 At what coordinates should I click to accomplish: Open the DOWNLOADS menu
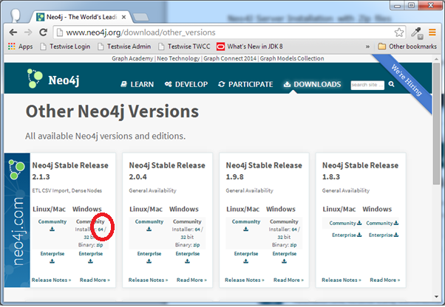pos(312,84)
